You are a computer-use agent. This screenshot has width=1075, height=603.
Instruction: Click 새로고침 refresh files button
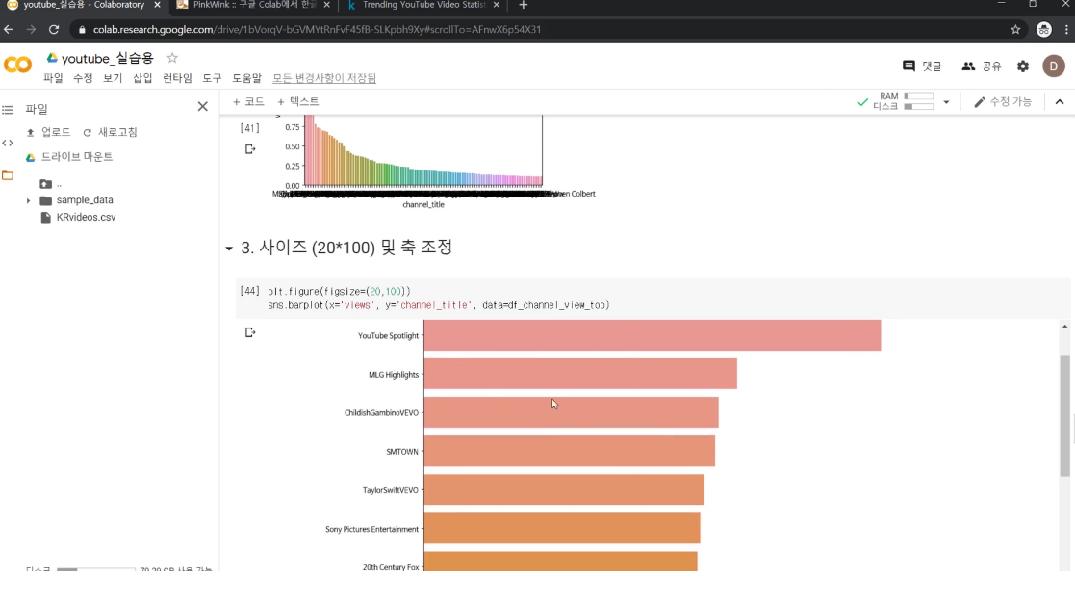click(x=110, y=132)
